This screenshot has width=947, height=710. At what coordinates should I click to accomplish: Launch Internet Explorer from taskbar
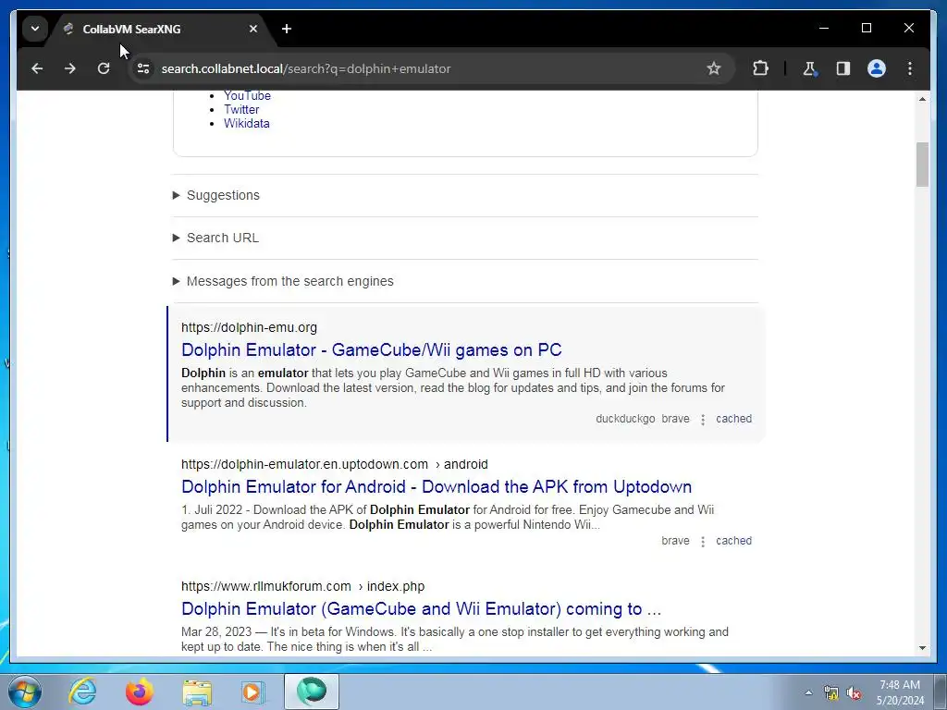click(82, 692)
